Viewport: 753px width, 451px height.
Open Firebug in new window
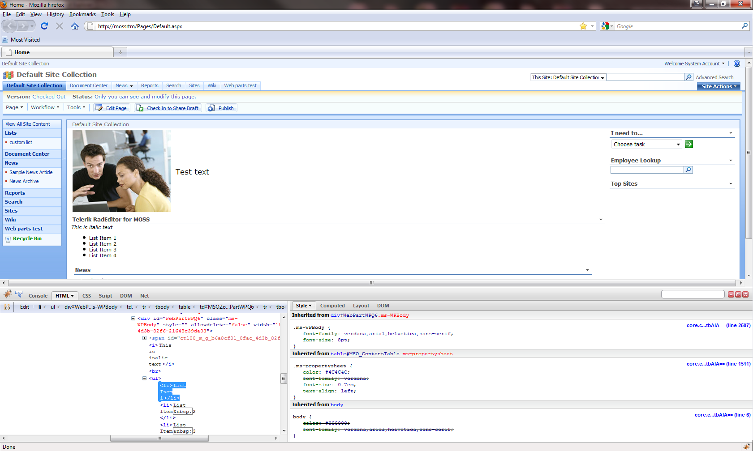tap(738, 294)
